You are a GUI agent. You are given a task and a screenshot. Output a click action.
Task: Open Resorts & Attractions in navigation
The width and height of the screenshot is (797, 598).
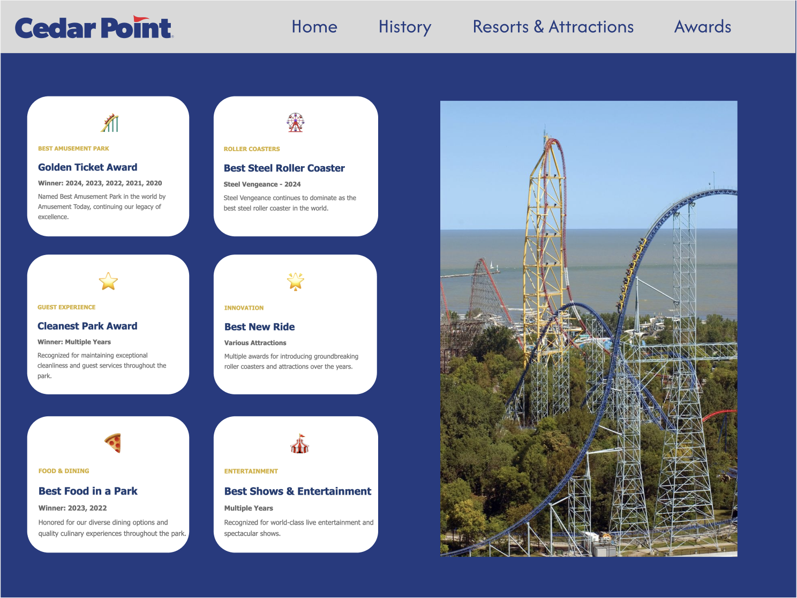point(553,27)
